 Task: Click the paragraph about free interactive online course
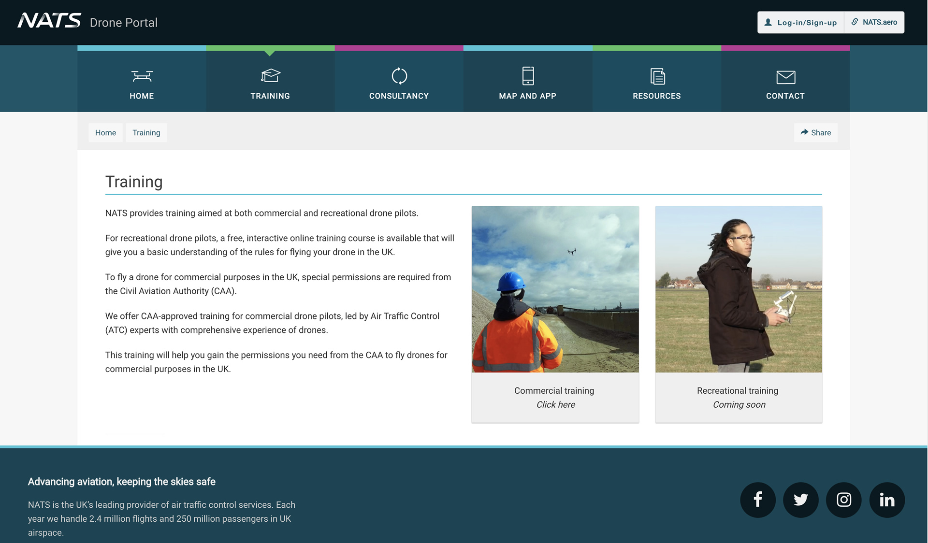click(280, 245)
